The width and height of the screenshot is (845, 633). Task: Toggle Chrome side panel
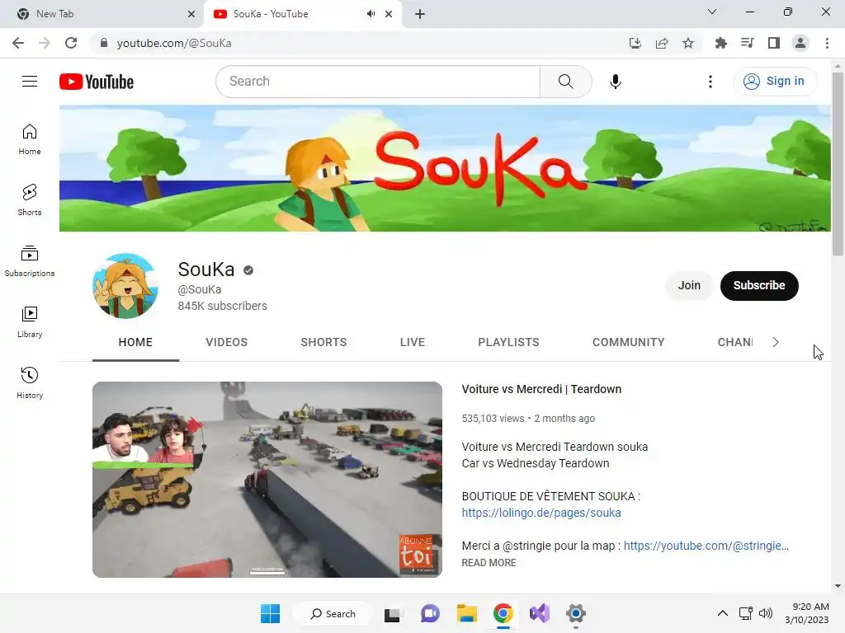click(x=774, y=43)
